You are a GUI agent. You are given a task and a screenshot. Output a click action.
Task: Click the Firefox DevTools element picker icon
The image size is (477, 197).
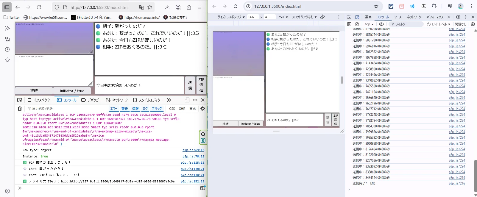pos(20,100)
